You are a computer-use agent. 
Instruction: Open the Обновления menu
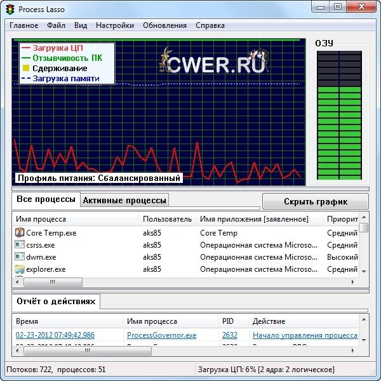(x=164, y=25)
